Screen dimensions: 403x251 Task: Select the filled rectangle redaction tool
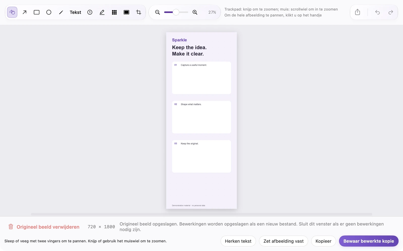[x=126, y=12]
